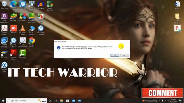Select the red-grid desktop icon below the zip folder
The width and height of the screenshot is (184, 103).
[x=177, y=29]
